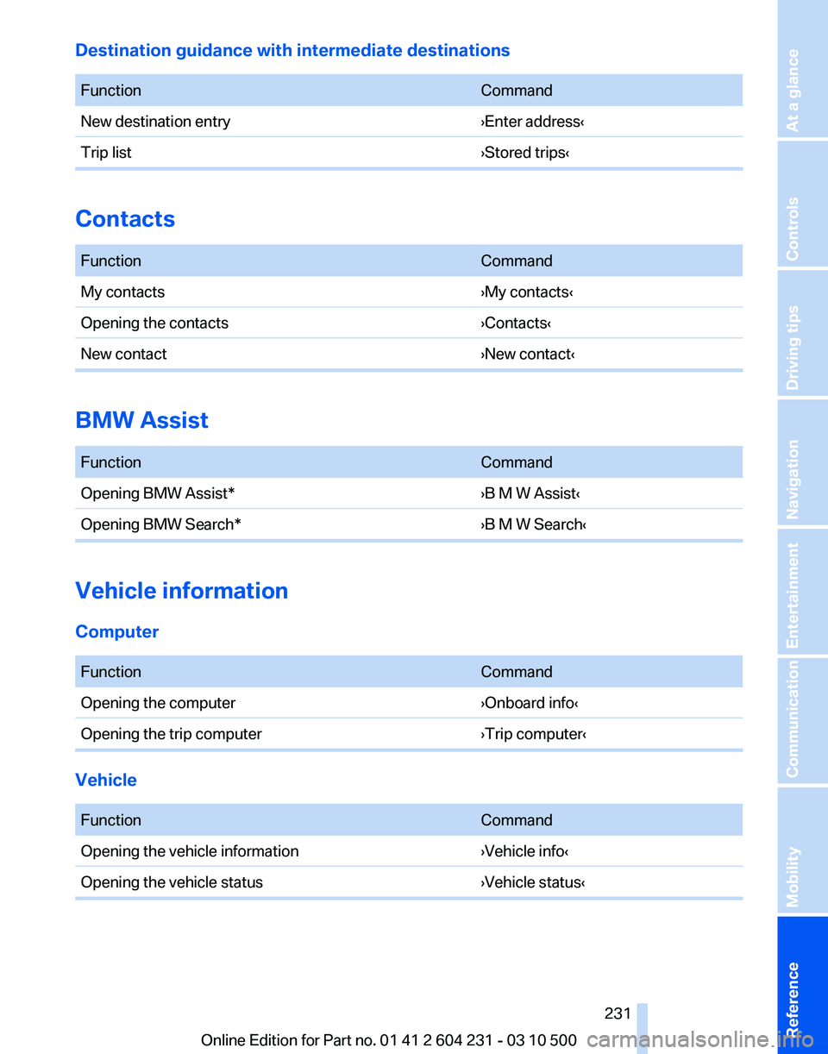Click the Function header in BMW Assist table
Image resolution: width=828 pixels, height=1054 pixels.
tap(110, 463)
